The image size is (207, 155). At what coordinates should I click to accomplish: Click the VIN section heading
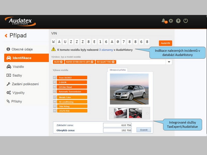[54, 33]
